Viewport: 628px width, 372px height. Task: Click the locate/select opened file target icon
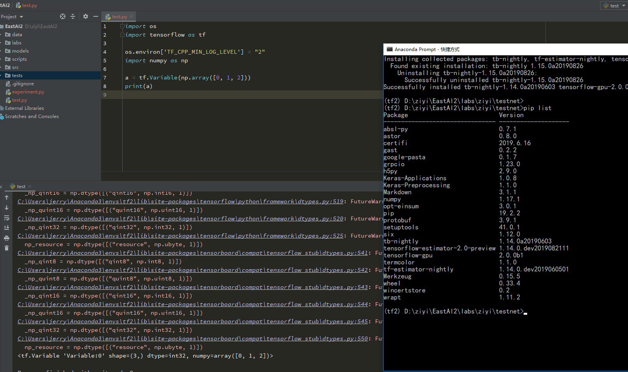[63, 16]
